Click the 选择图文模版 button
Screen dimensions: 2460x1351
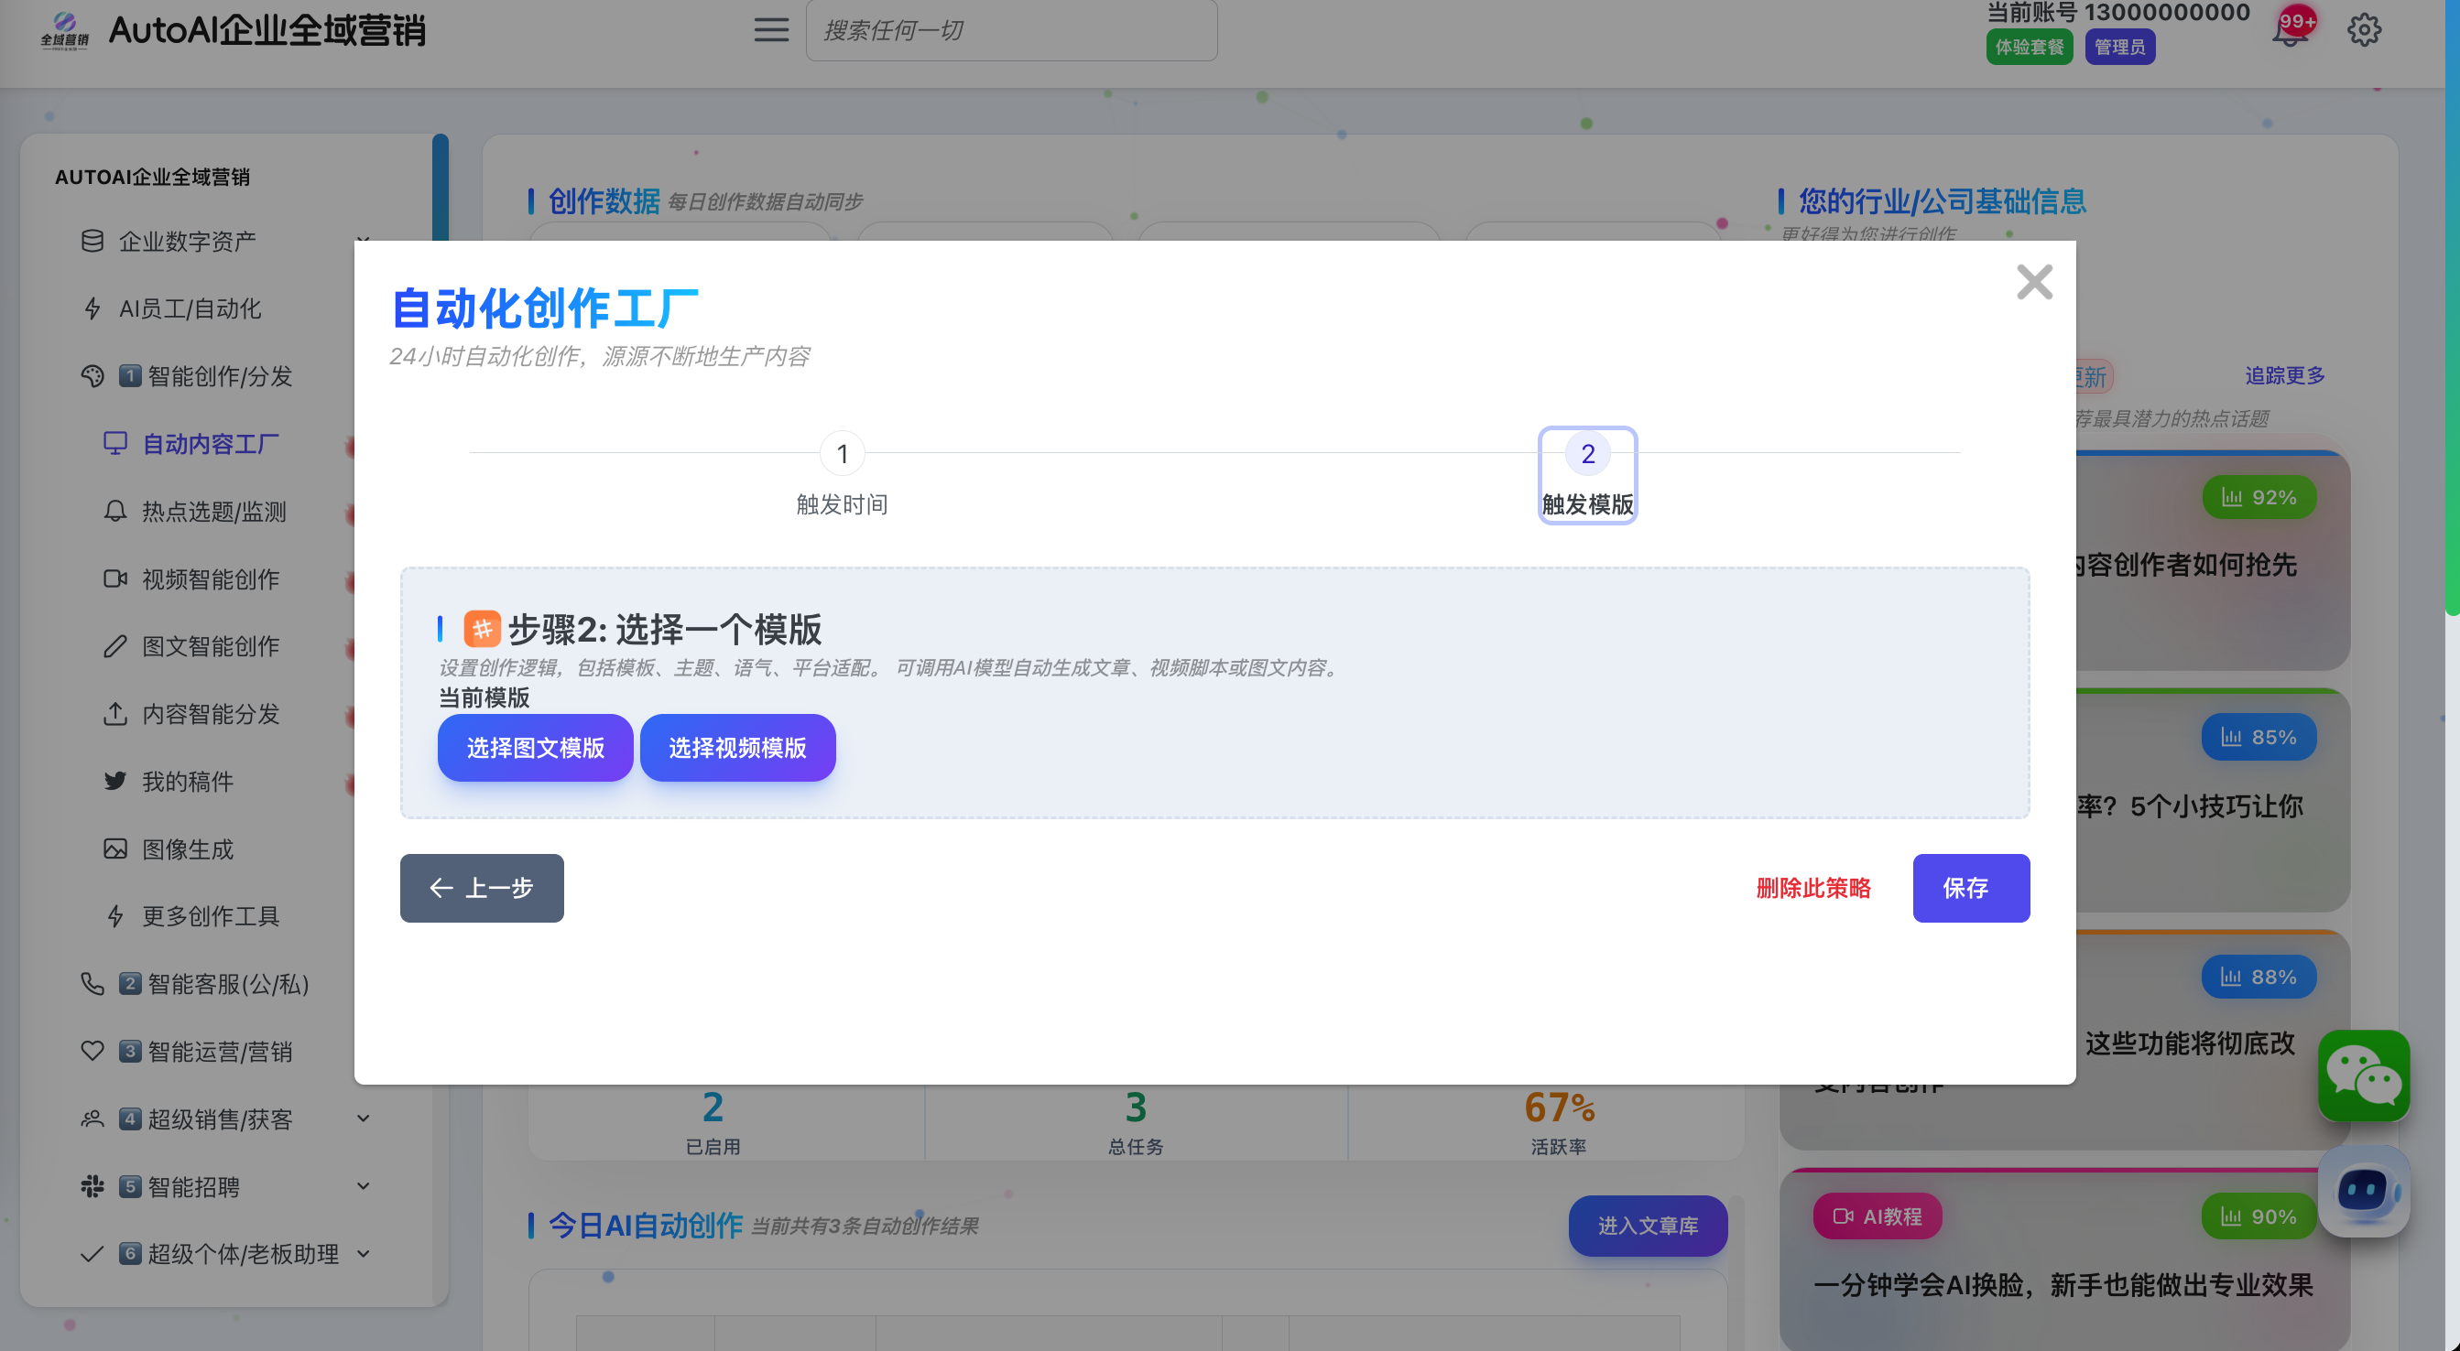[x=535, y=748]
